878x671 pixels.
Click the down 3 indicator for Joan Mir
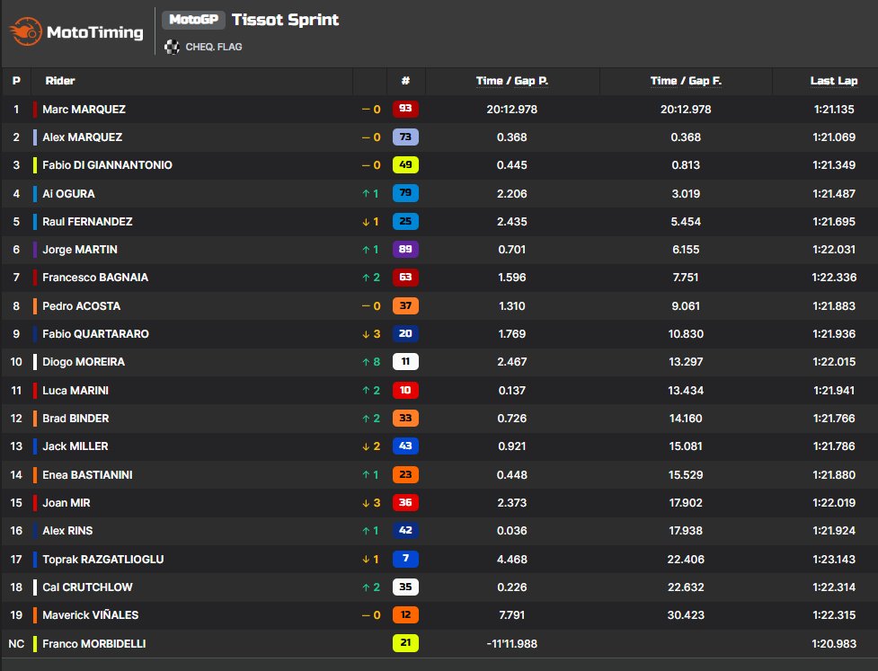371,503
